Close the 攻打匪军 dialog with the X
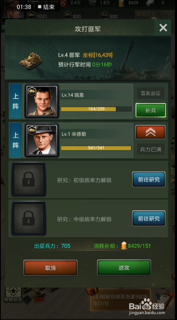The width and height of the screenshot is (177, 320). click(163, 28)
